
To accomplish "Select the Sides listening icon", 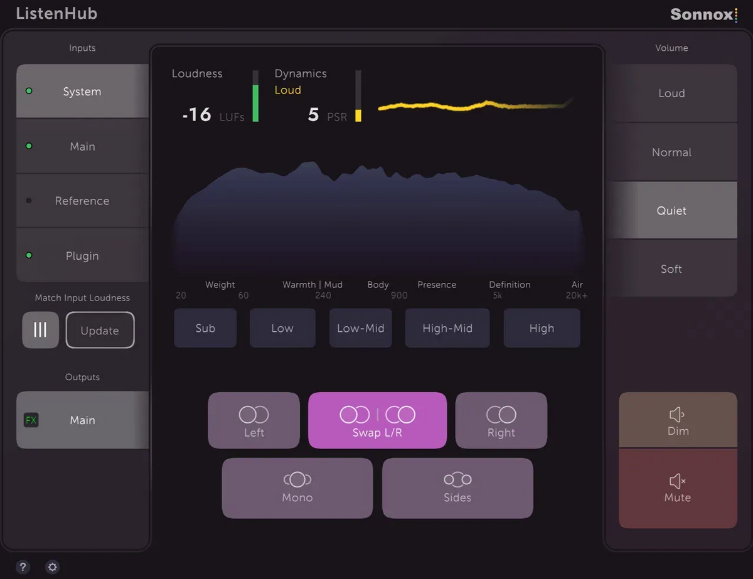I will (x=457, y=479).
